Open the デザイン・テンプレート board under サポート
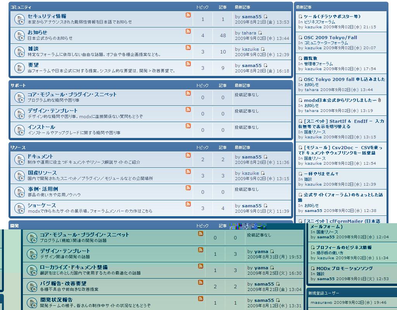Image resolution: width=397 pixels, height=310 pixels. 52,111
